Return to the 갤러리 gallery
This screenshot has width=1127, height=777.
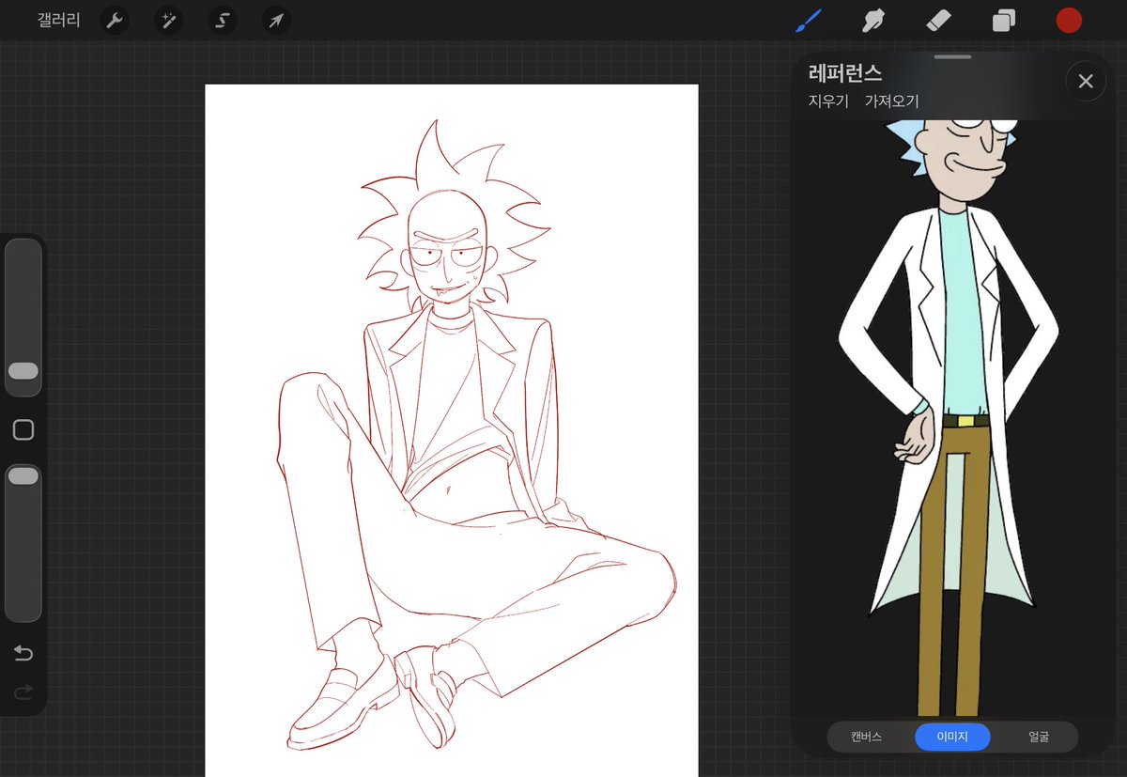coord(59,20)
